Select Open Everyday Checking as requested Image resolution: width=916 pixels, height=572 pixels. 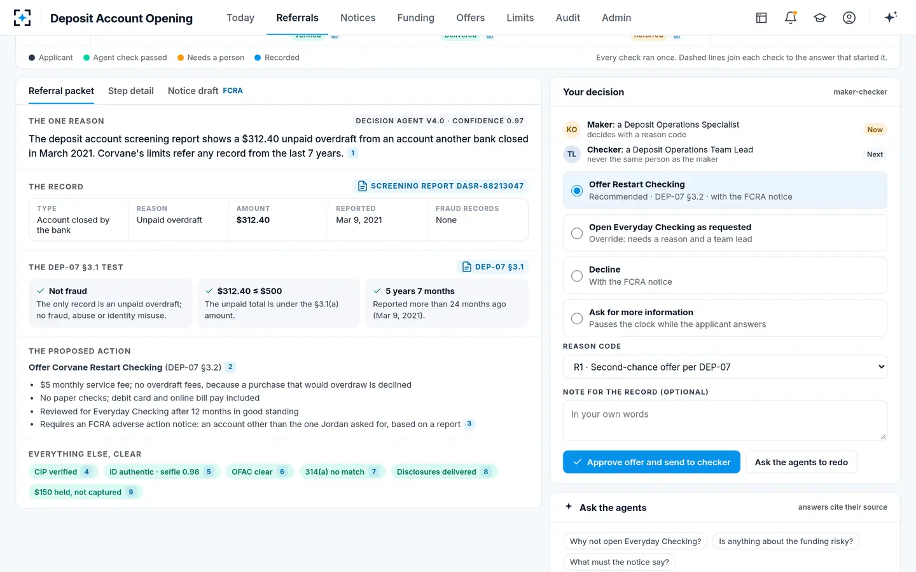point(725,233)
